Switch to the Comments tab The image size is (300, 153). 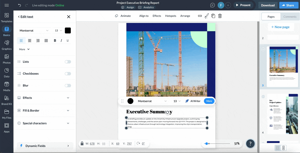coord(290,17)
